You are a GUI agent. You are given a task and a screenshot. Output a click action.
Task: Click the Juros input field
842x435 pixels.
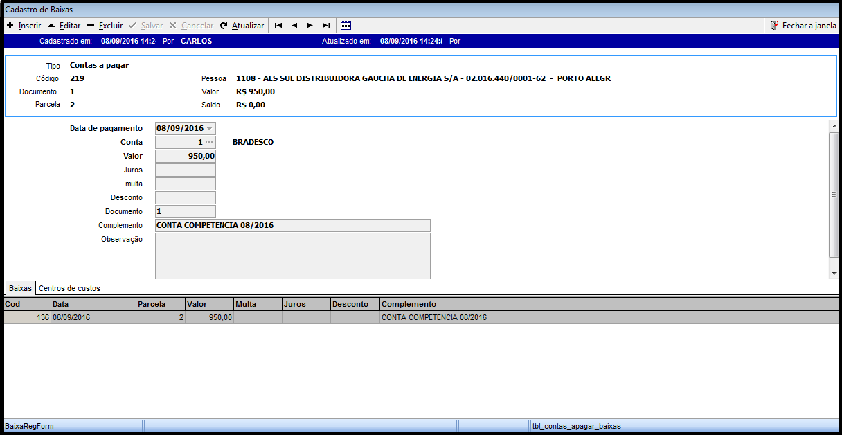(x=185, y=170)
